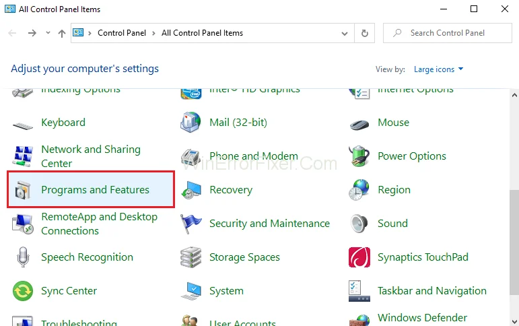519x326 pixels.
Task: Open the Programs and Features icon
Action: [24, 191]
